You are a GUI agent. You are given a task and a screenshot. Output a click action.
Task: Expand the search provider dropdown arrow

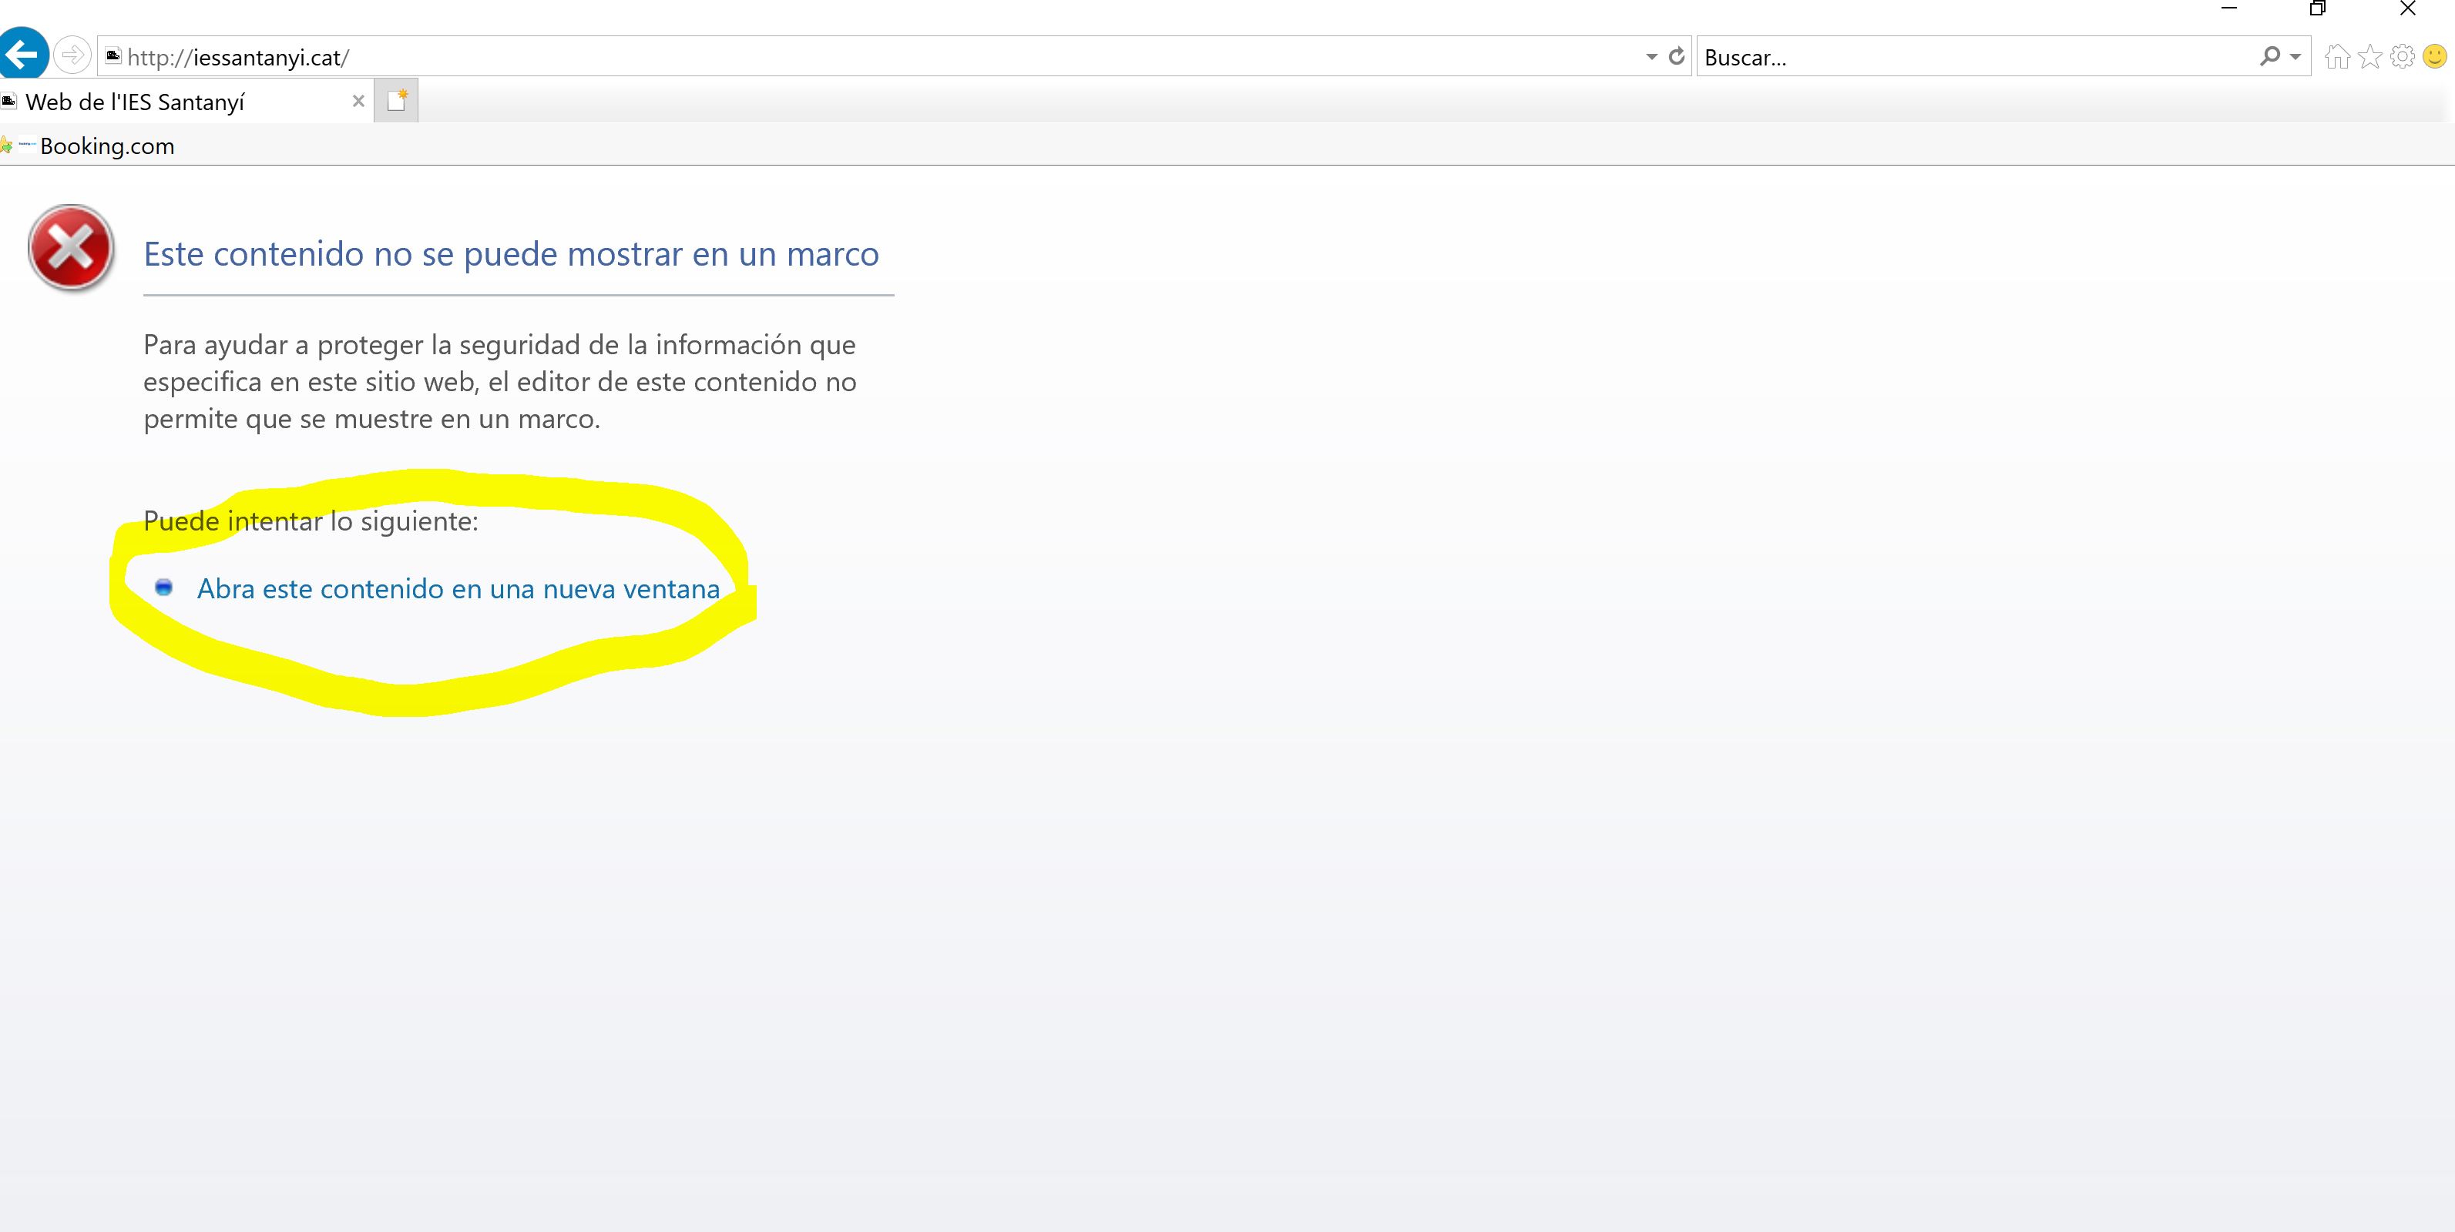2295,57
